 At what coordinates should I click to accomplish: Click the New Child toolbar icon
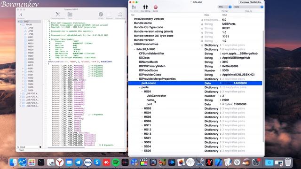[134, 8]
